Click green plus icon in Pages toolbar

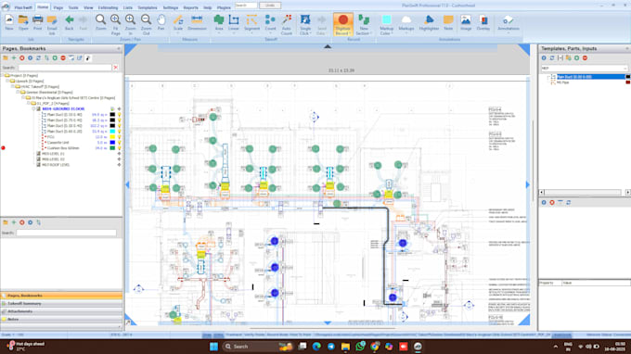click(14, 58)
